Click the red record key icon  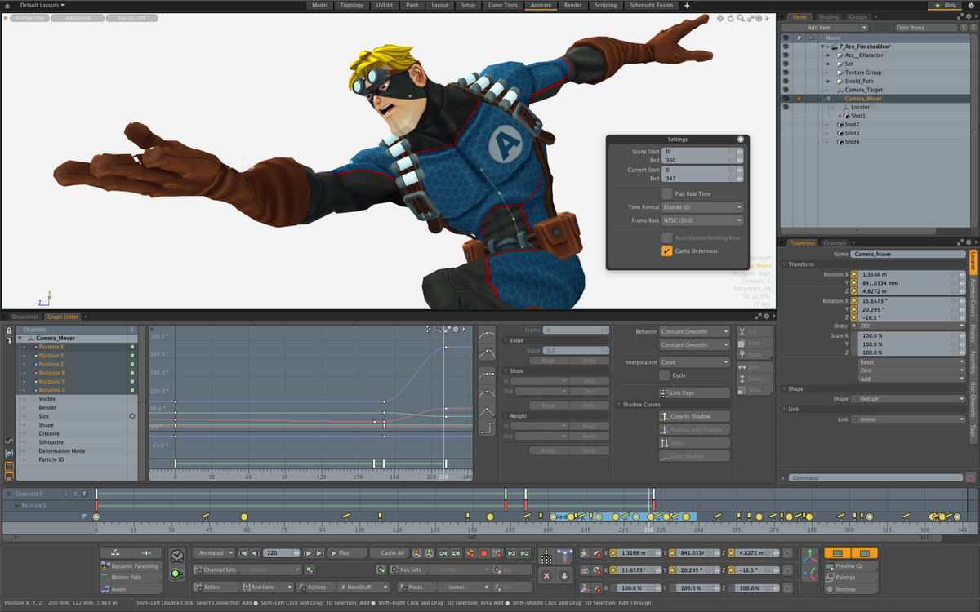pos(483,552)
